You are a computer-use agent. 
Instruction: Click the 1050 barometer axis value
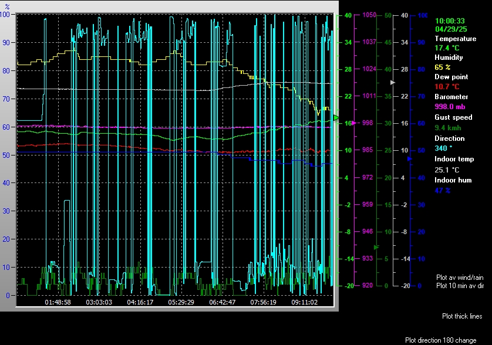369,15
